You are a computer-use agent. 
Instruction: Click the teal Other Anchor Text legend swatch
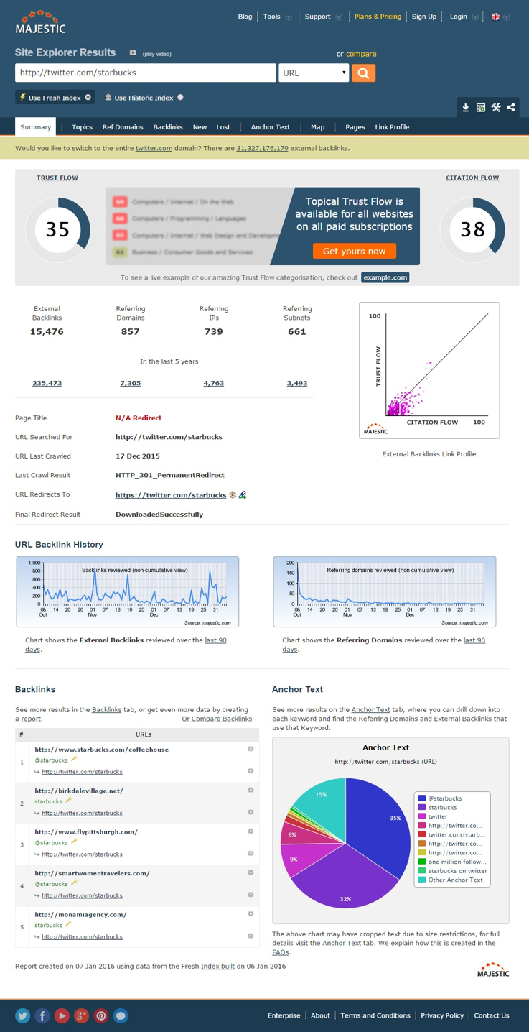pyautogui.click(x=422, y=880)
